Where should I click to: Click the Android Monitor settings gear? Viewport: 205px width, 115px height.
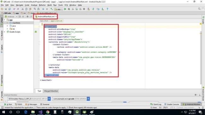(x=196, y=95)
